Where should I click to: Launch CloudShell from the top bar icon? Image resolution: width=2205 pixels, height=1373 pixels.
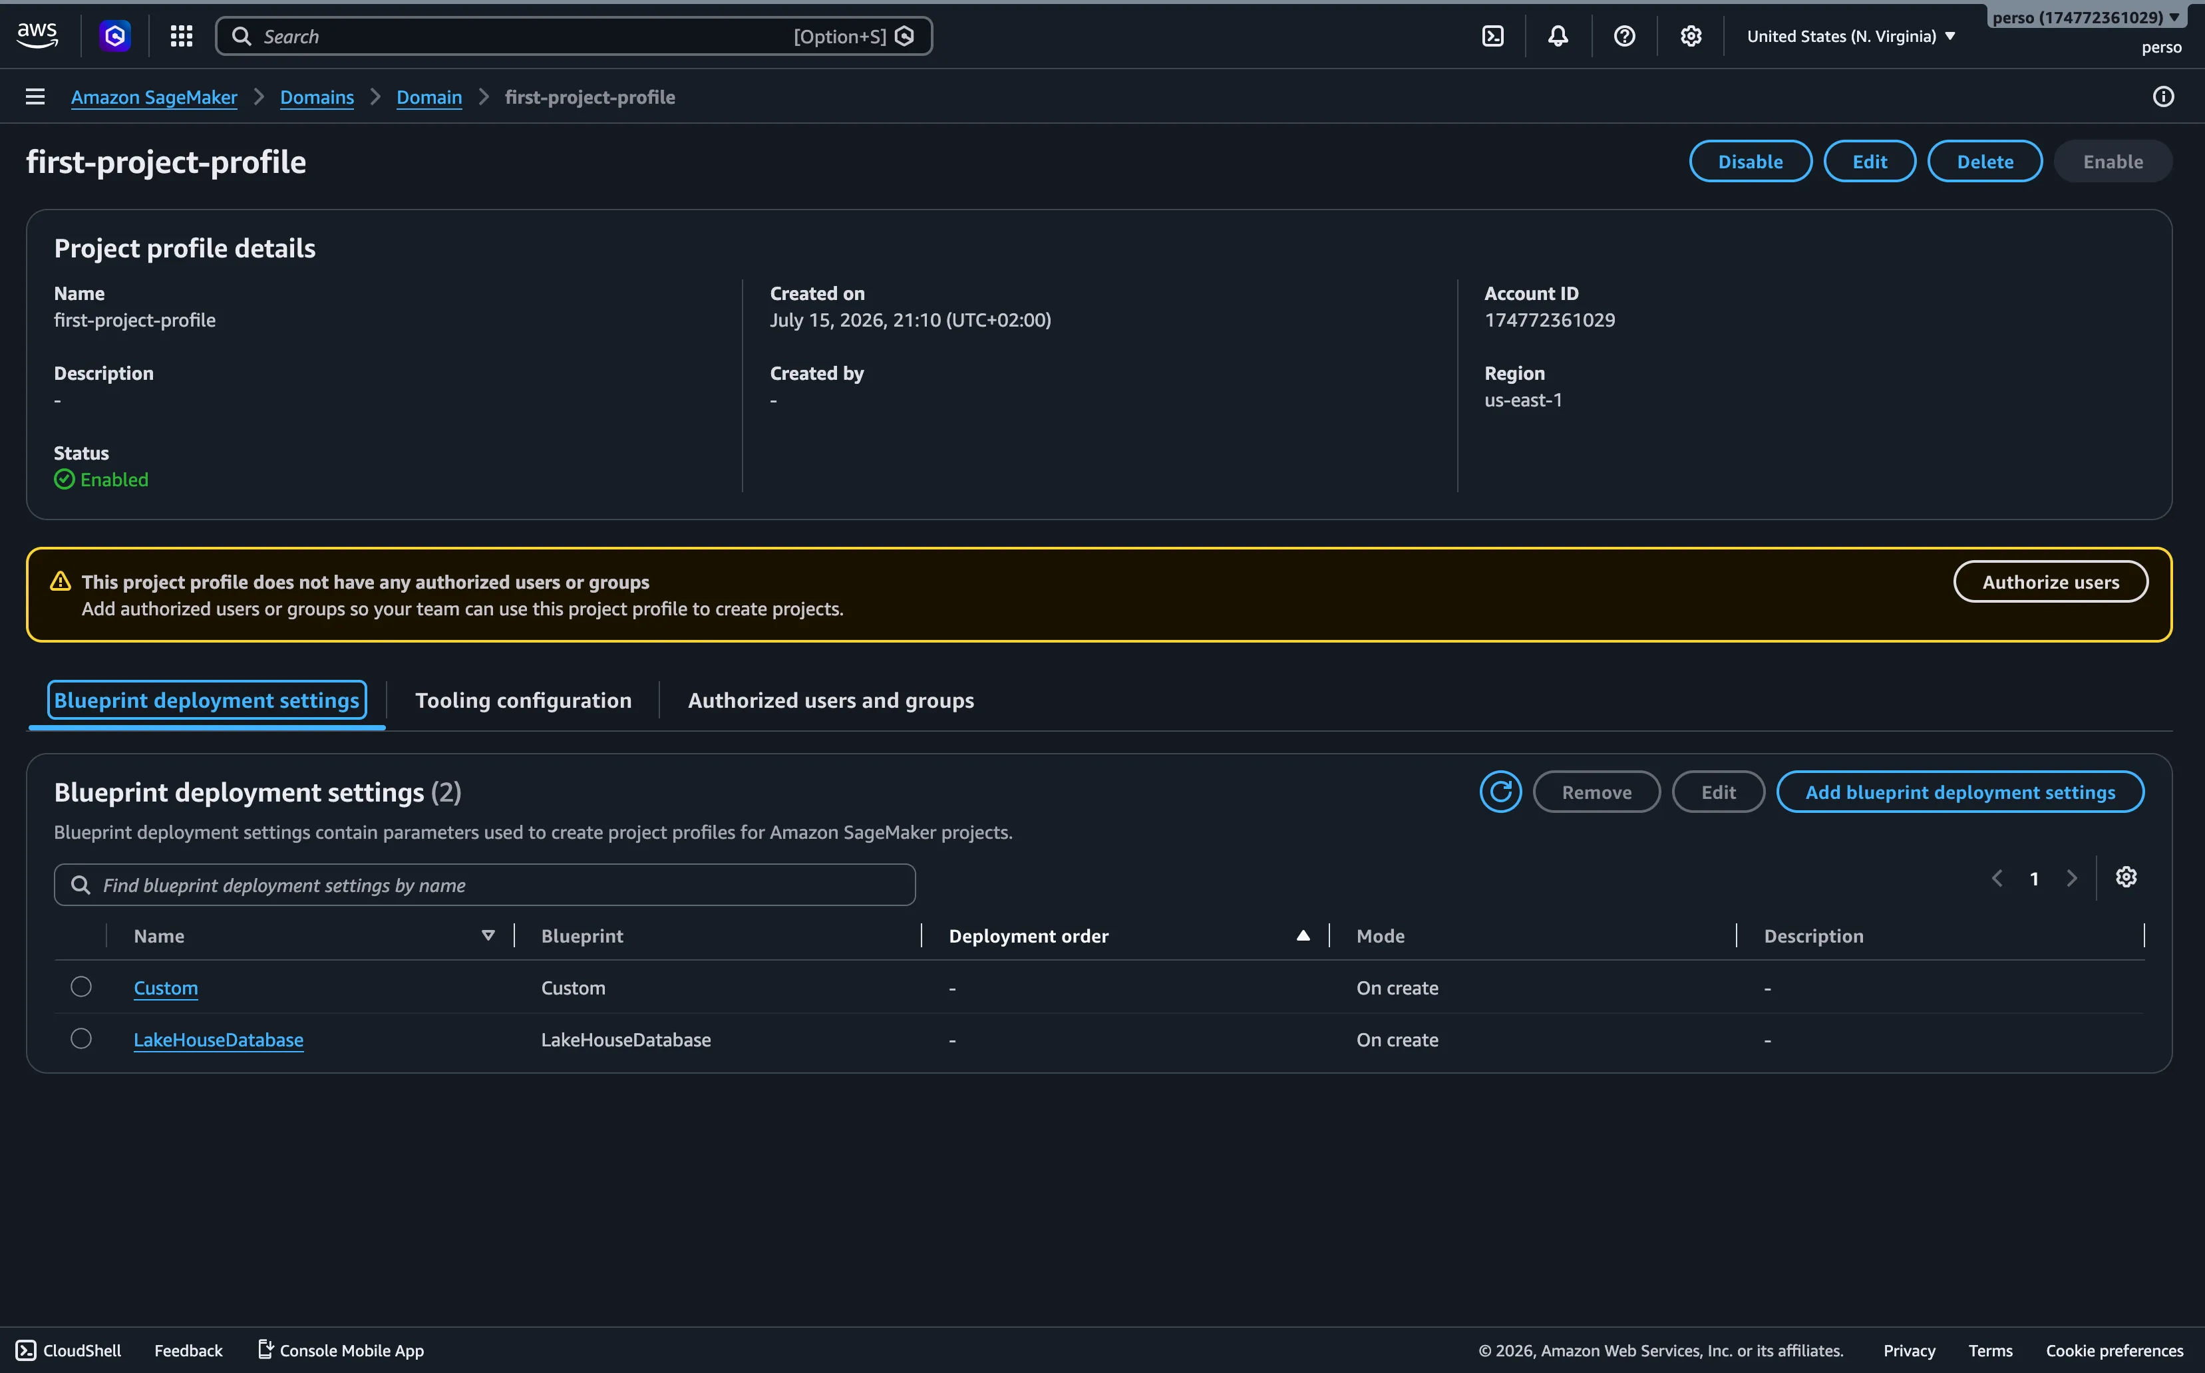pos(1493,37)
